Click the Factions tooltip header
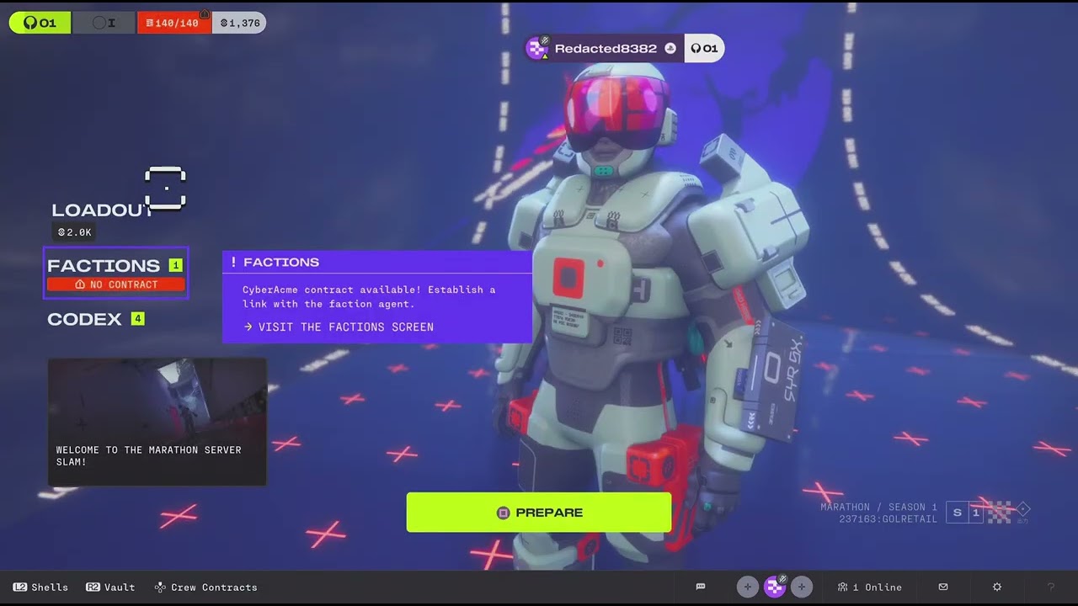Image resolution: width=1078 pixels, height=606 pixels. (x=377, y=263)
